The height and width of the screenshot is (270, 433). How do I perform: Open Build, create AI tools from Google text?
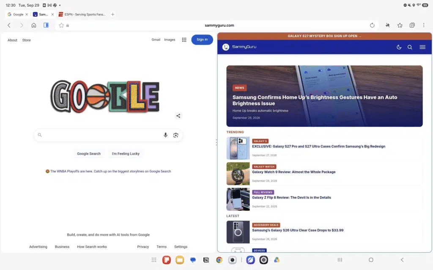(x=108, y=235)
